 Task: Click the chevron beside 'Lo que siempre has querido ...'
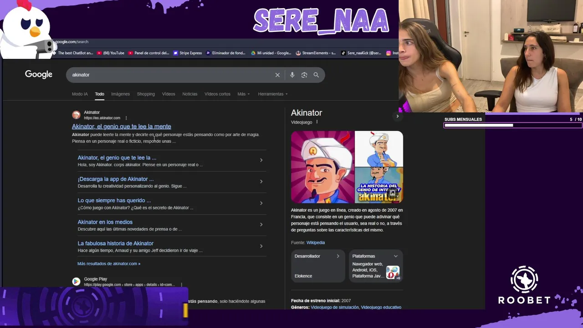pos(261,203)
